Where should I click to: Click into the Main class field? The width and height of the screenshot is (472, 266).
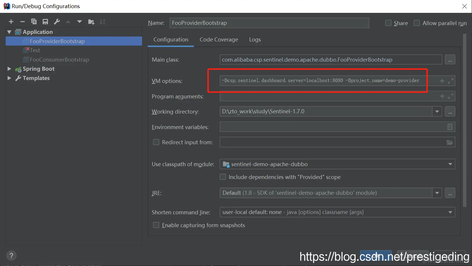pos(331,60)
